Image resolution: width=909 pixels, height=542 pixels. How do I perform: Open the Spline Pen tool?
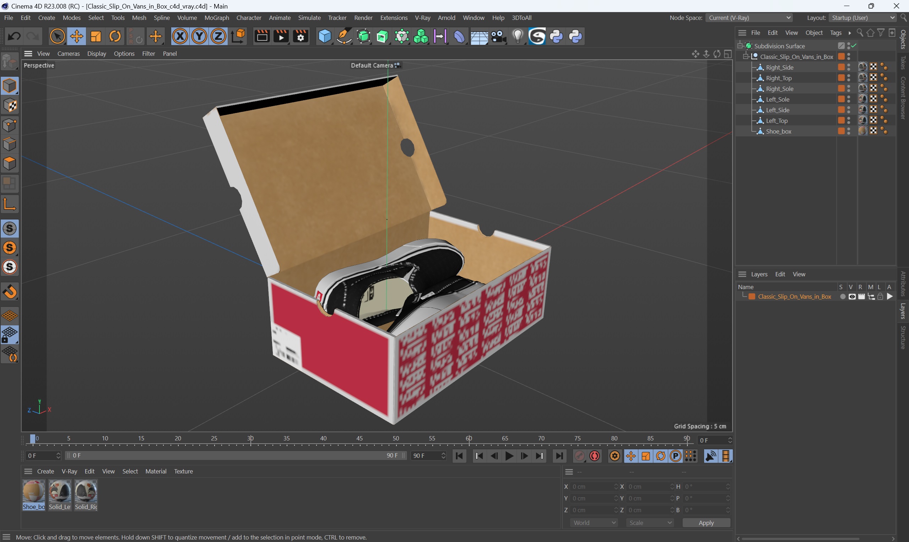pyautogui.click(x=343, y=36)
